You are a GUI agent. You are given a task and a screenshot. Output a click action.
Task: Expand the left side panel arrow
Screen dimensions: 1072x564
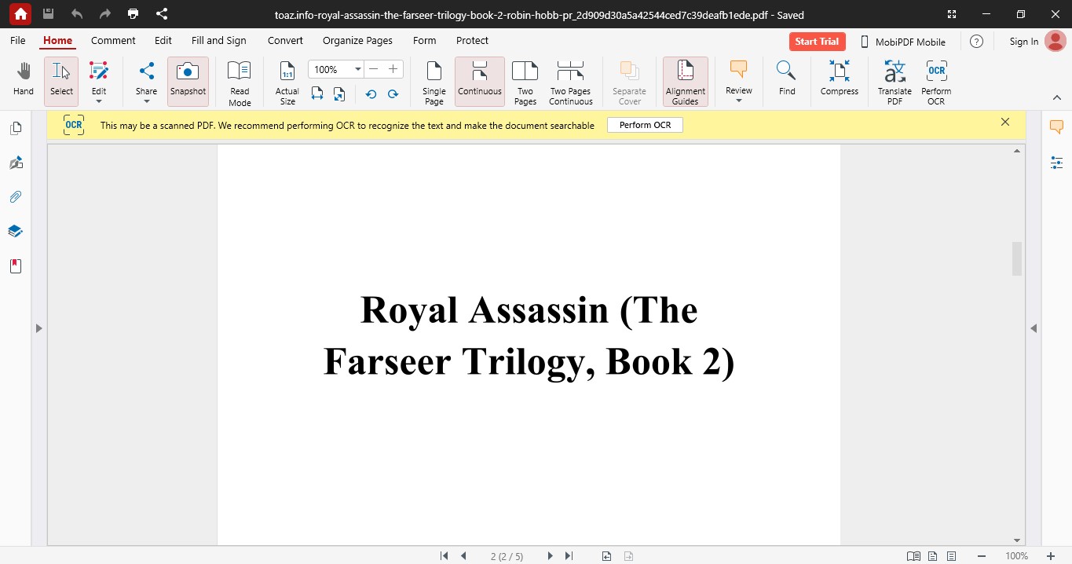38,328
